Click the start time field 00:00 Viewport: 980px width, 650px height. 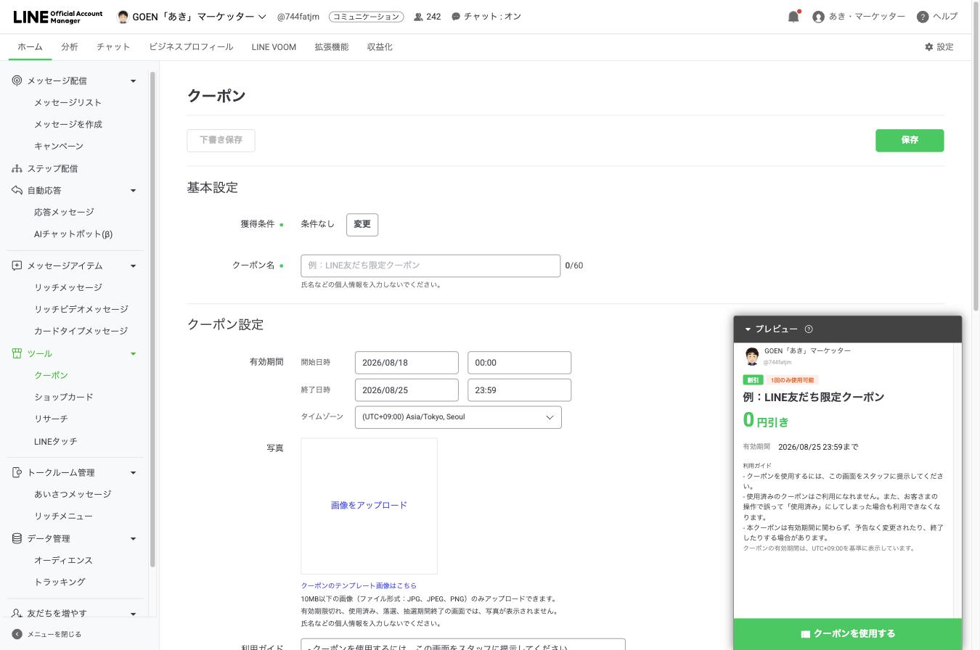pyautogui.click(x=519, y=363)
